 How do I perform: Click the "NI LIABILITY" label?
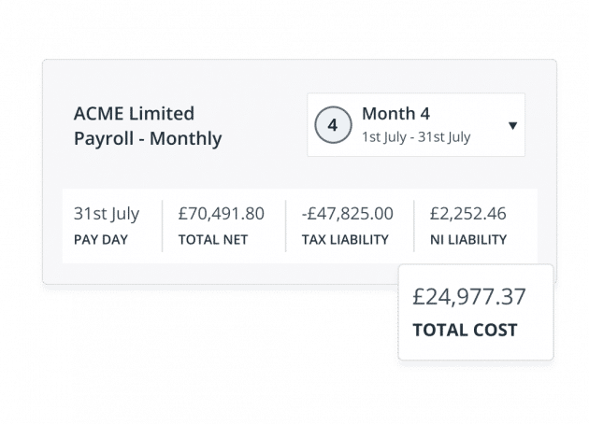tap(468, 240)
